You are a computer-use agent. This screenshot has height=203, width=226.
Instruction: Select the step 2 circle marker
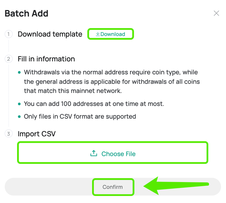pyautogui.click(x=9, y=59)
